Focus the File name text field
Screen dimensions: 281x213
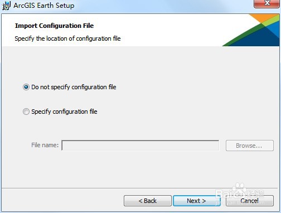(x=140, y=146)
